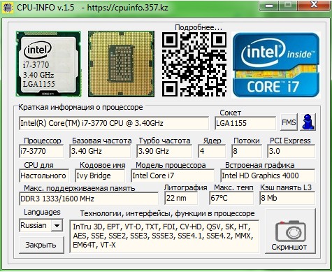The height and width of the screenshot is (272, 332).
Task: Take a screenshot with the camera button
Action: pos(290,231)
